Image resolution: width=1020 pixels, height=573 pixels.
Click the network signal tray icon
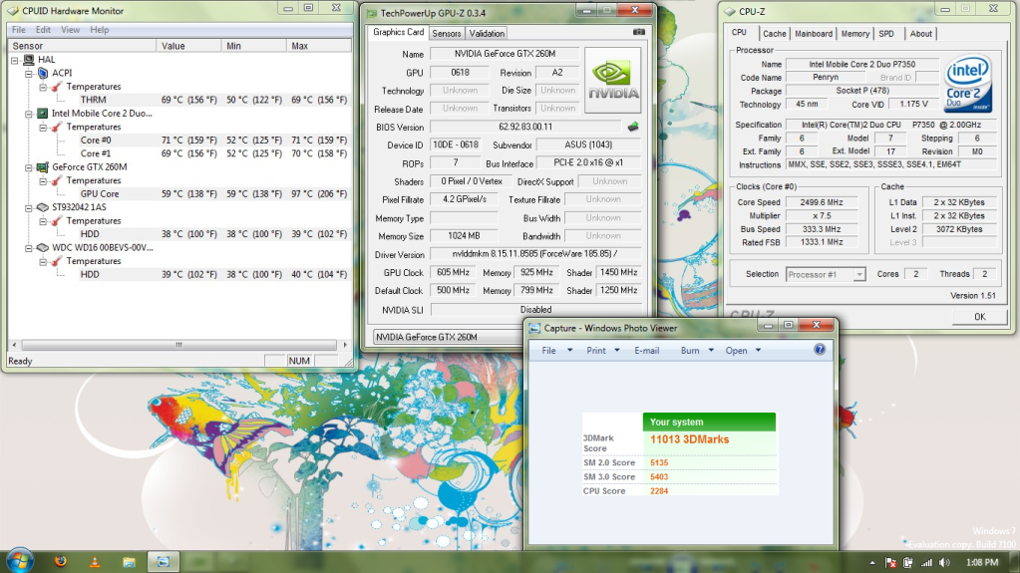pos(926,563)
